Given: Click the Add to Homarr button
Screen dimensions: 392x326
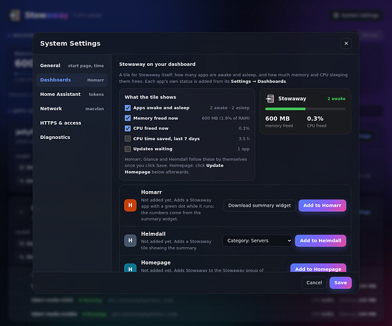Looking at the screenshot, I should 322,205.
